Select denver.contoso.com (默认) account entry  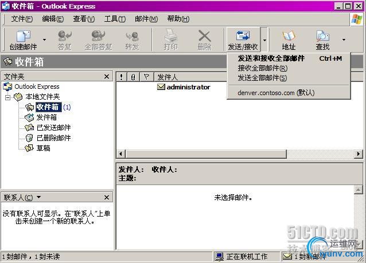(x=289, y=93)
